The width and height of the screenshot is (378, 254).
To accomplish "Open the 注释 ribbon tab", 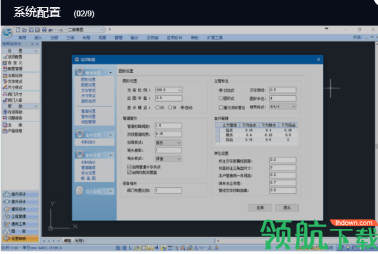I will click(x=54, y=37).
